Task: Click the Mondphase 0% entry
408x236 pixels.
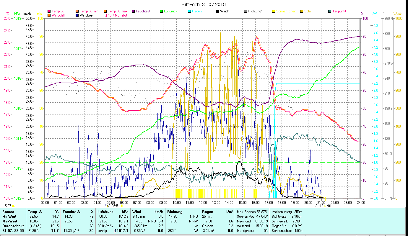Action: tap(253, 231)
